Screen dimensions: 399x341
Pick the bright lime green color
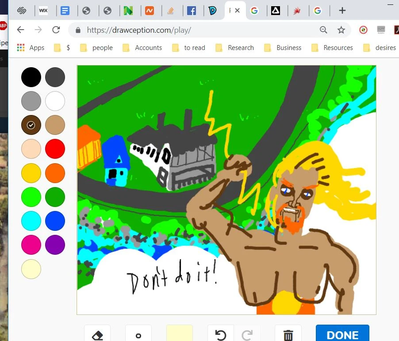coord(31,197)
